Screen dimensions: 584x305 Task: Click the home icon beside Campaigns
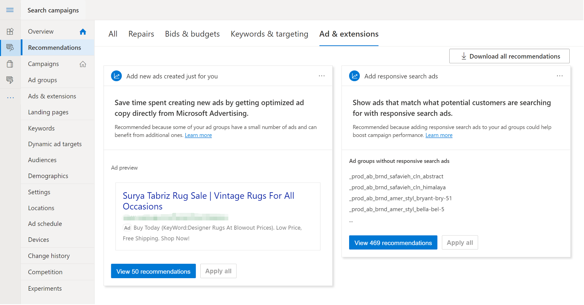click(x=83, y=64)
